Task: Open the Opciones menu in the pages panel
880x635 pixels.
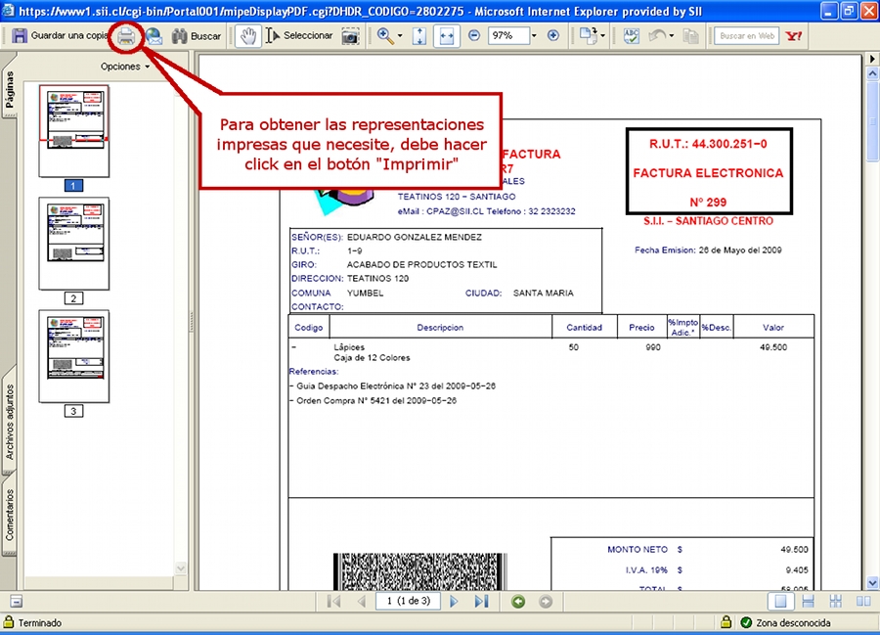Action: pyautogui.click(x=125, y=67)
